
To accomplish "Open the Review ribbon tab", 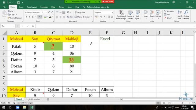I will [61, 7].
